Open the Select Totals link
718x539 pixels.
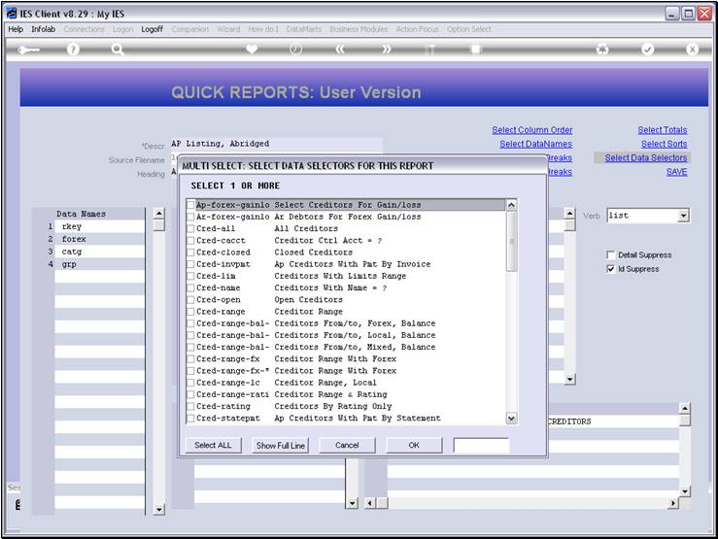click(663, 130)
